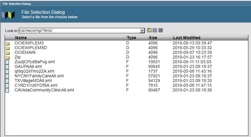251x137 pixels.
Task: Click date 2018-05-08 11:43:16
Action: tap(192, 71)
